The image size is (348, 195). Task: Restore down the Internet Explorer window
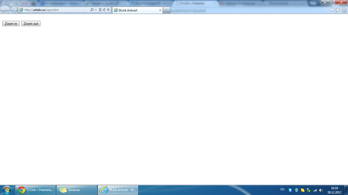[x=331, y=2]
